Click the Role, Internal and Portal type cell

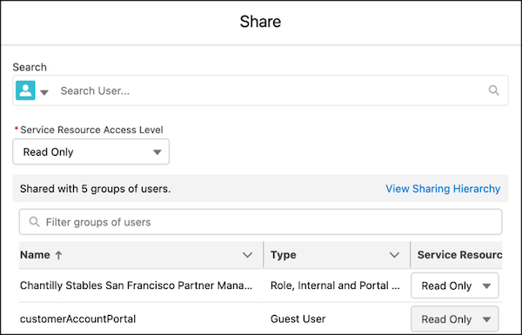[x=335, y=285]
